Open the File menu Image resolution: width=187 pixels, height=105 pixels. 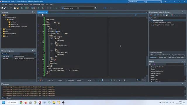(3, 5)
